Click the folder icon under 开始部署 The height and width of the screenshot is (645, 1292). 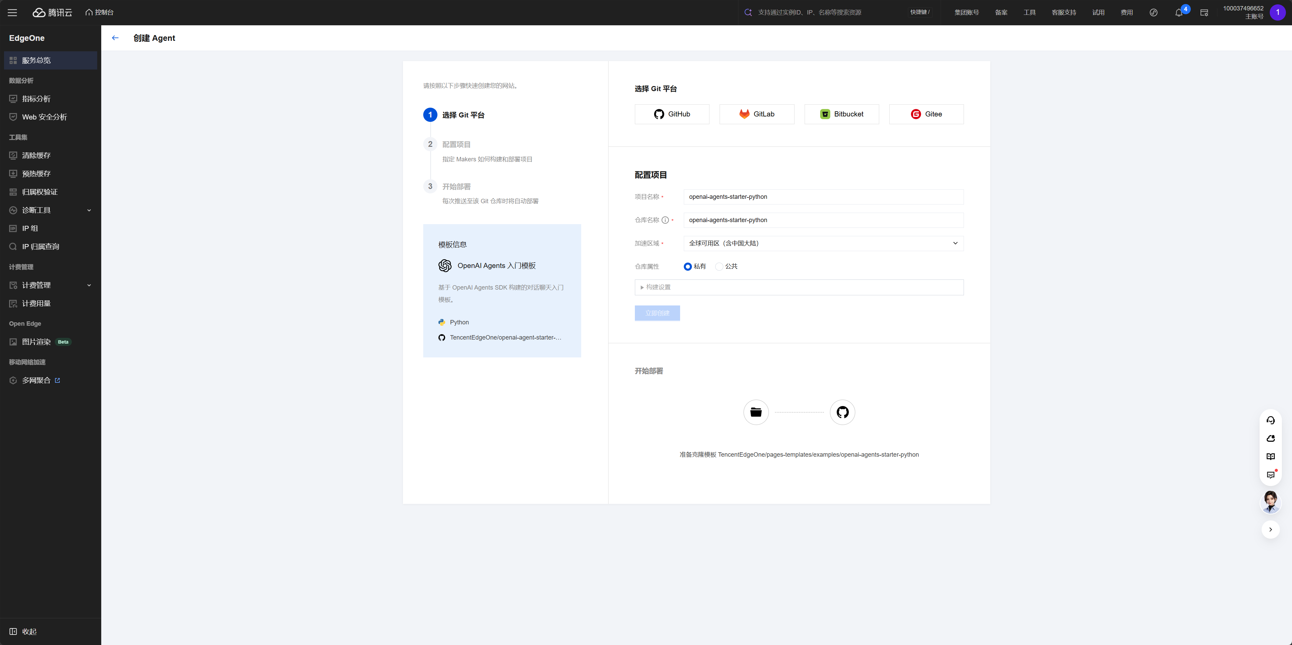coord(756,412)
